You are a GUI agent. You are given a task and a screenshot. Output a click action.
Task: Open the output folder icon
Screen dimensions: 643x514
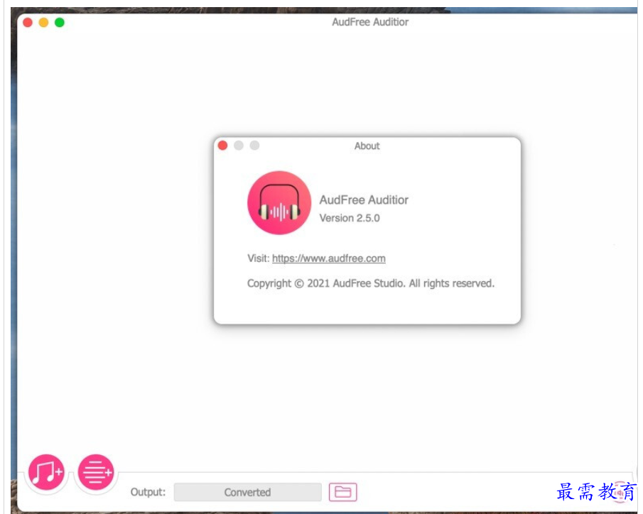[x=343, y=492]
